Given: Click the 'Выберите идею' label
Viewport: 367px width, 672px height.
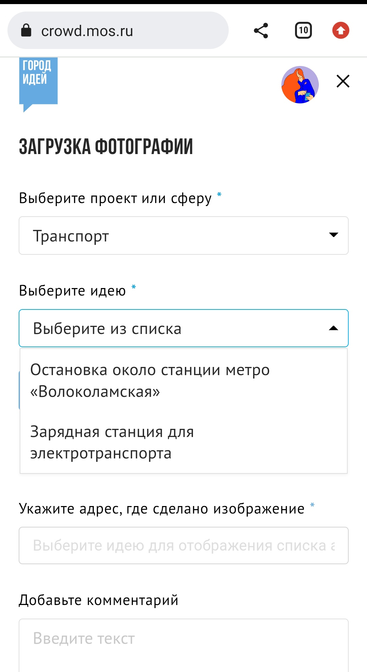Looking at the screenshot, I should 72,291.
